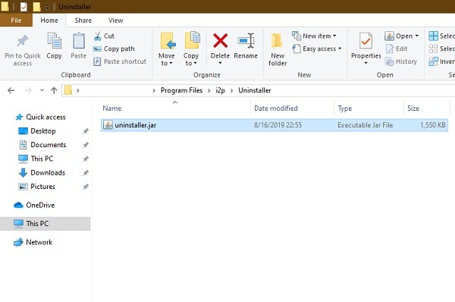Click the Paste clipboard icon
This screenshot has width=455, height=302.
coord(79,41)
